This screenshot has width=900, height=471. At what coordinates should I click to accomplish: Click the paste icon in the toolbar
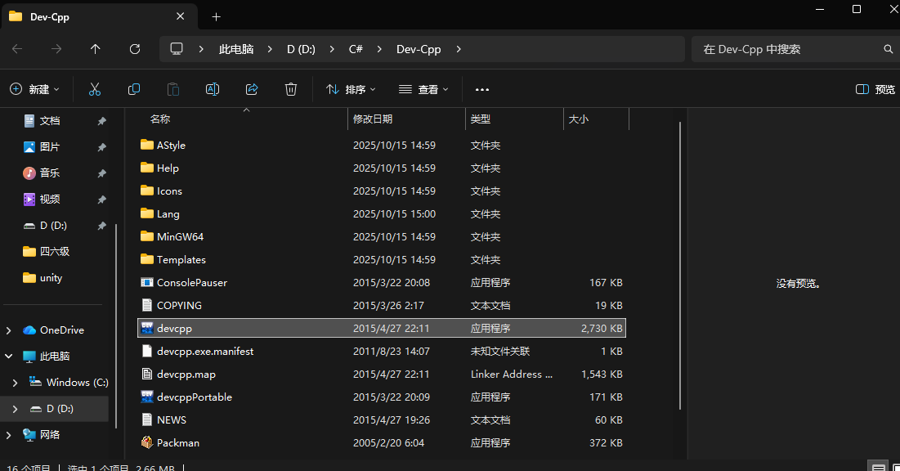click(172, 89)
